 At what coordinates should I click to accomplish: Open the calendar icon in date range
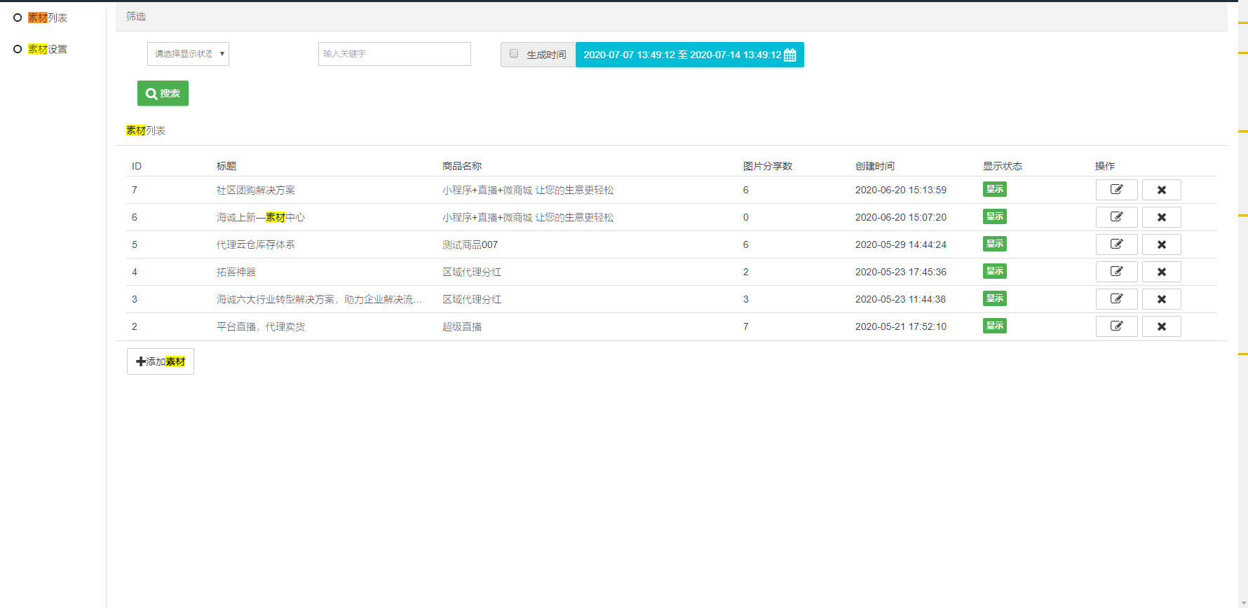pos(790,55)
